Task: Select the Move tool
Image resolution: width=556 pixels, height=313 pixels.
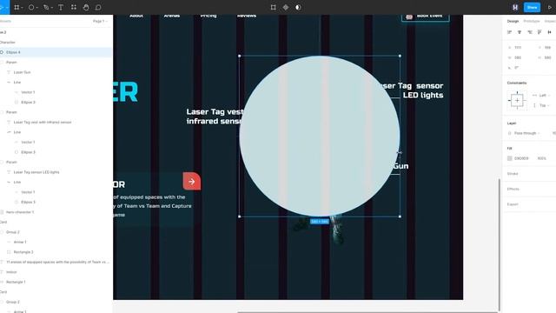Action: [x=2, y=7]
